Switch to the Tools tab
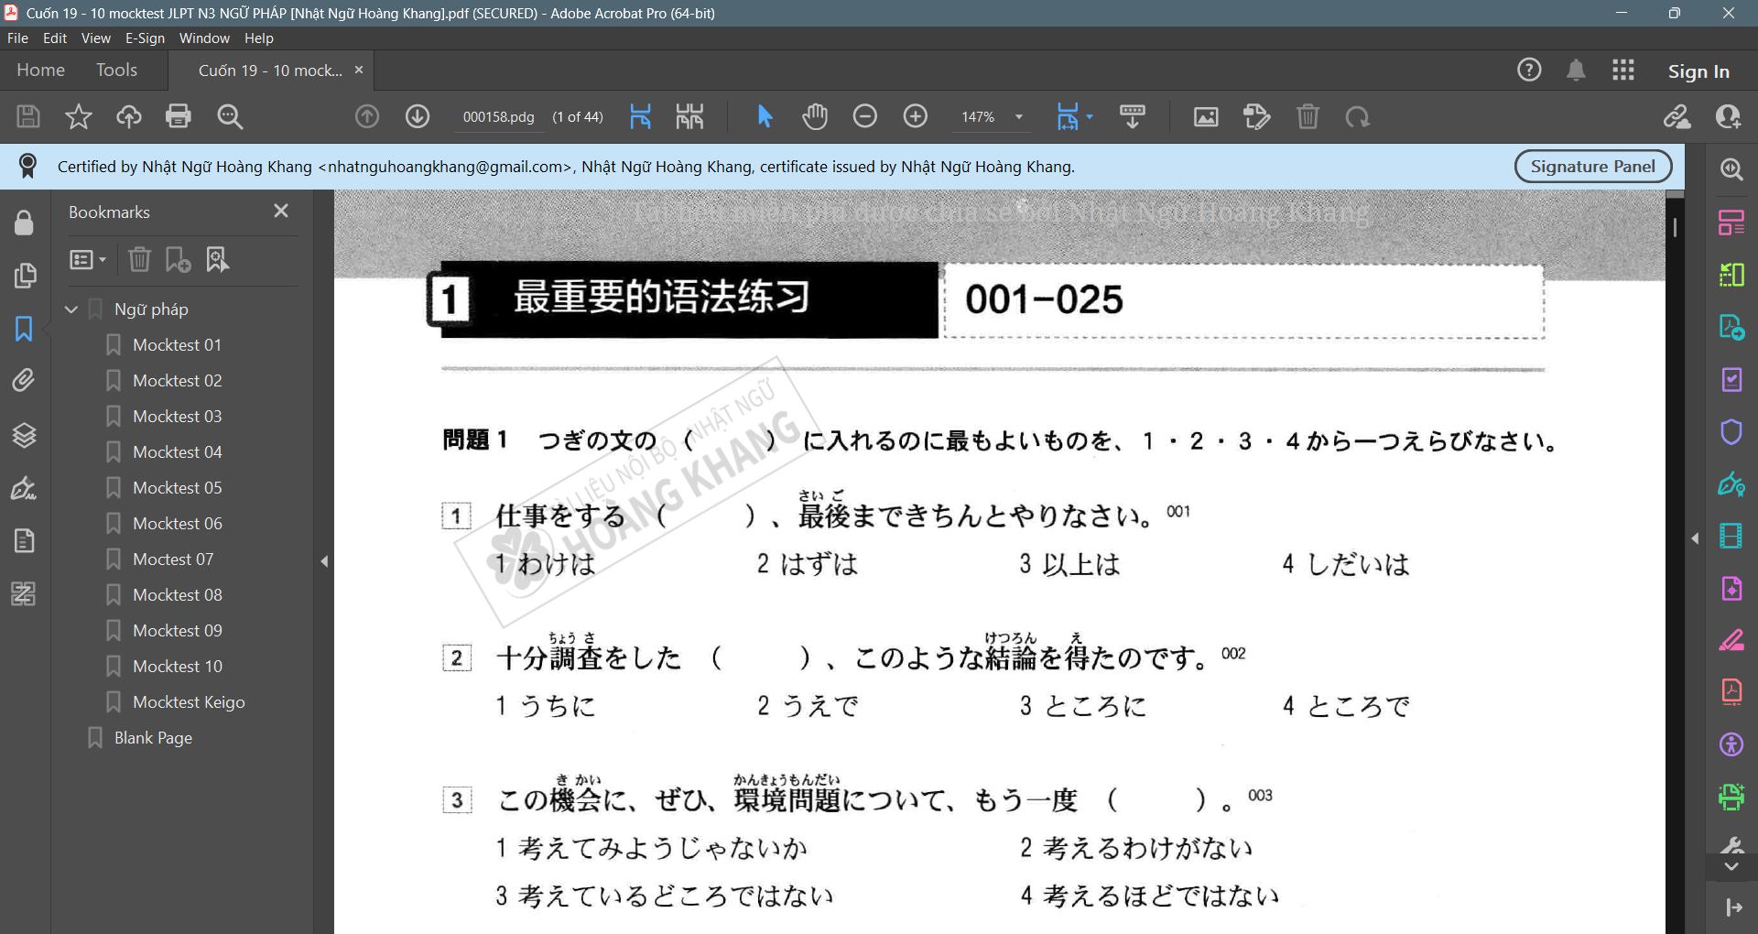This screenshot has height=934, width=1758. [116, 71]
